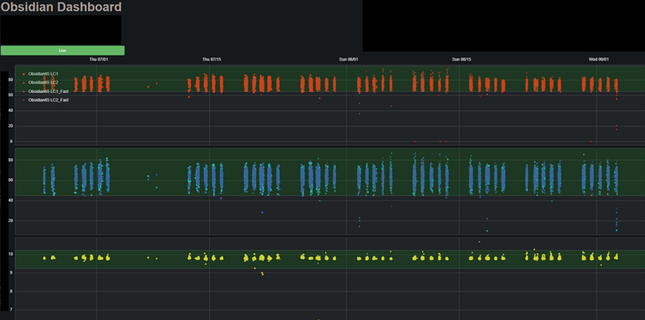Image resolution: width=645 pixels, height=320 pixels.
Task: Select the Thu 07/15 timeline date
Action: pyautogui.click(x=212, y=59)
